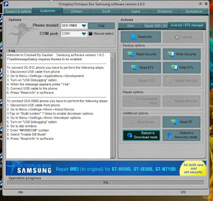Screen dimensions: 213x201
Task: Open the Repair IMEI / SN tab
Action: tap(155, 26)
